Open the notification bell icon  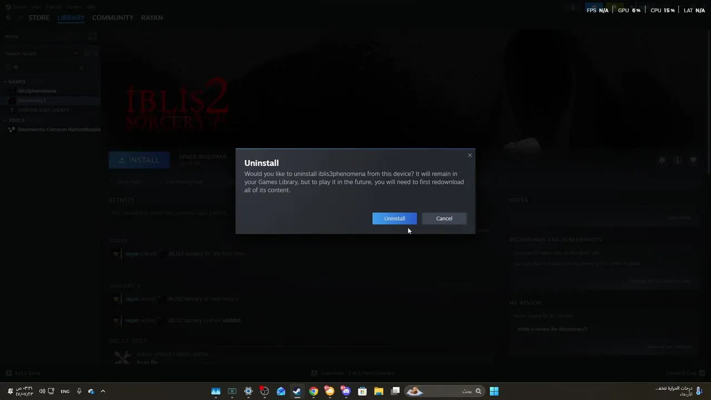click(x=10, y=391)
